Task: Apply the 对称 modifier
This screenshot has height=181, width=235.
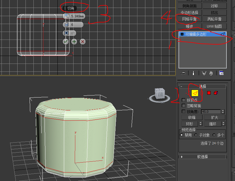Action: (214, 6)
